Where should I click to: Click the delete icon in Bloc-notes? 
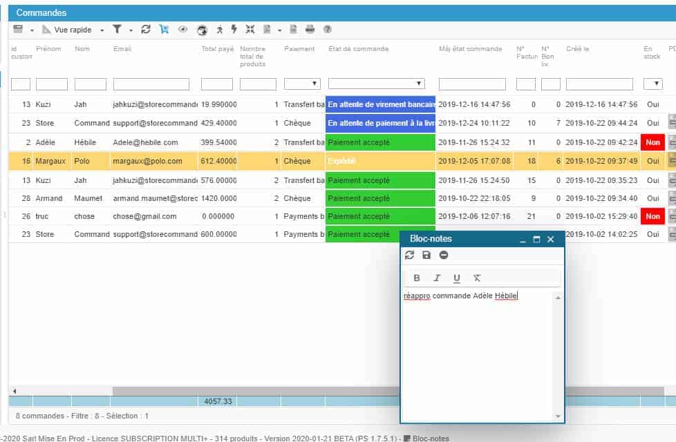[444, 255]
